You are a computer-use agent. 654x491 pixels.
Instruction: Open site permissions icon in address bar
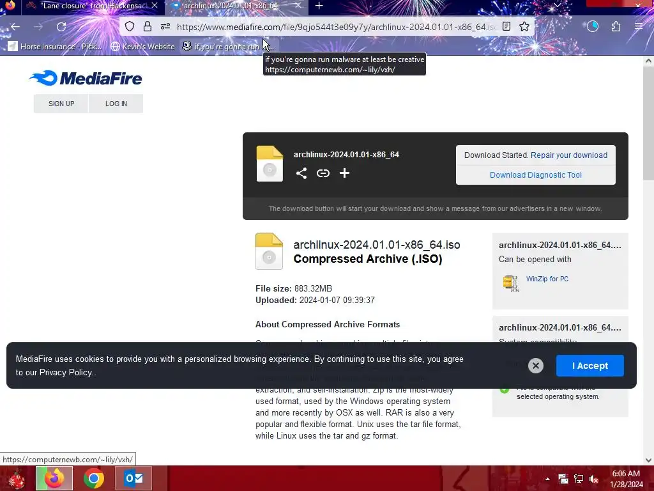165,27
